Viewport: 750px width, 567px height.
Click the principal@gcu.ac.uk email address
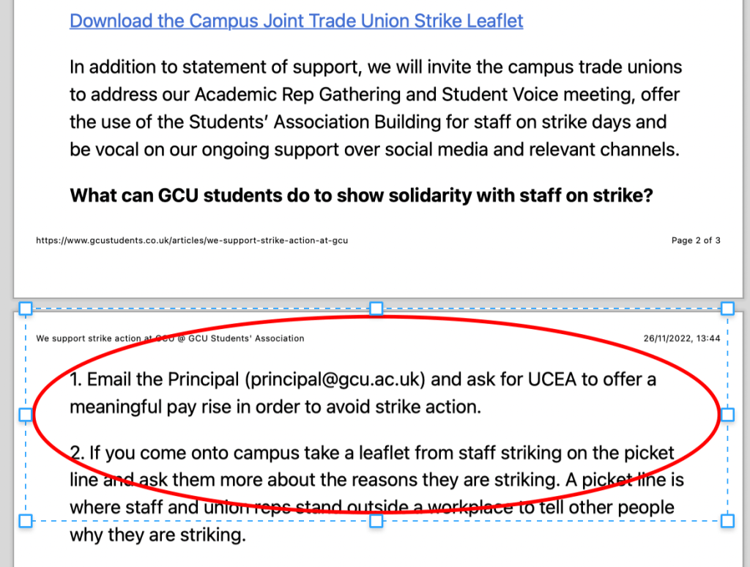click(x=335, y=379)
